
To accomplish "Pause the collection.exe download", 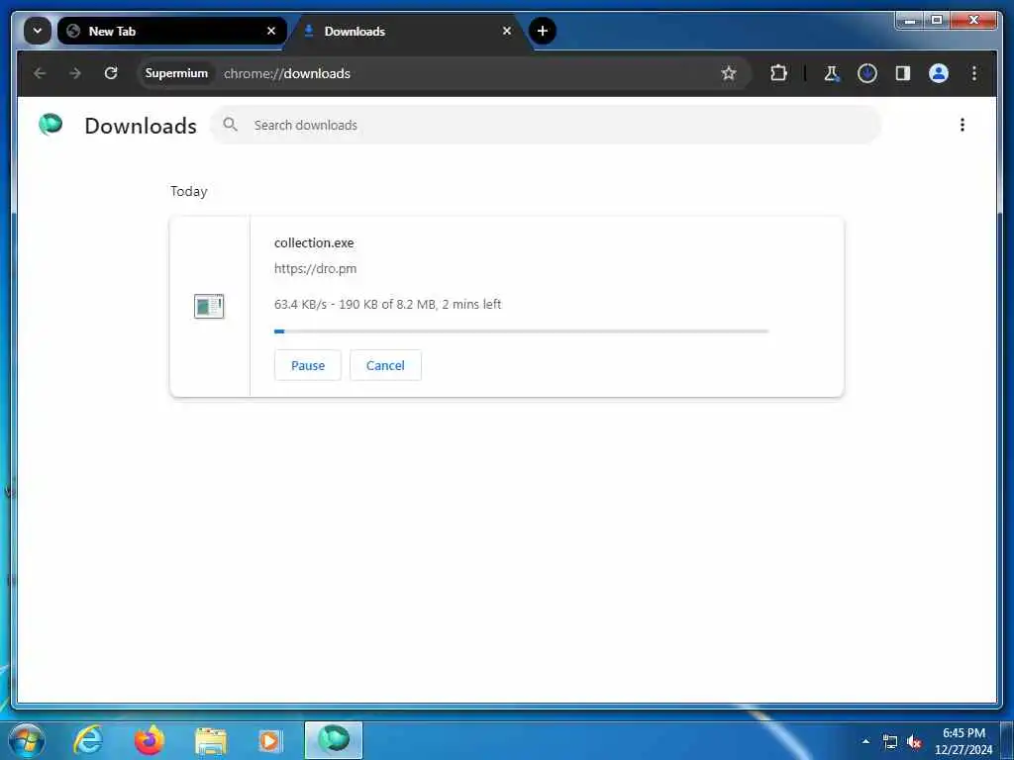I will tap(308, 365).
